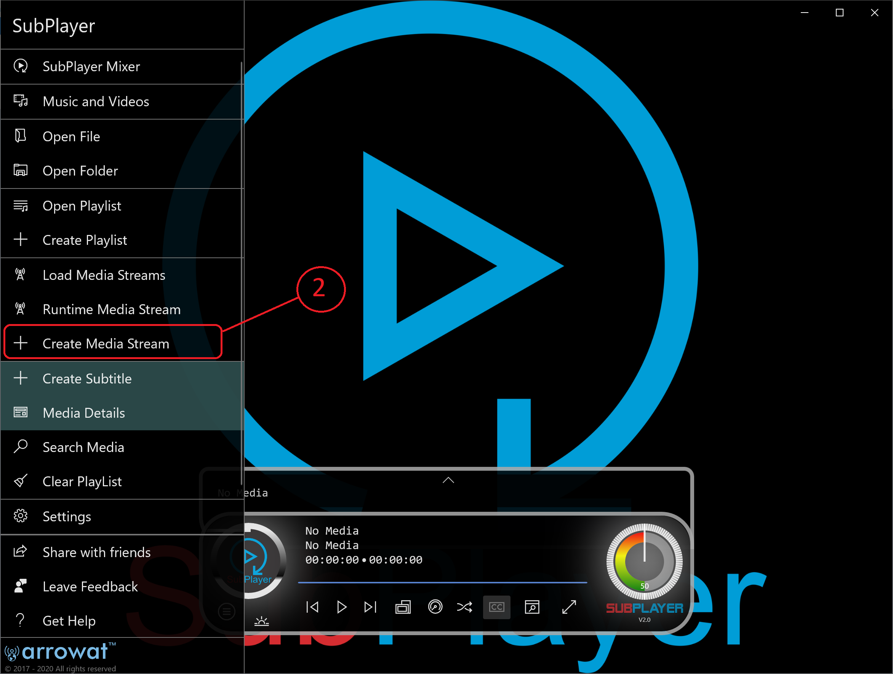
Task: Click the sidebar vertical scrollbar
Action: coord(242,273)
